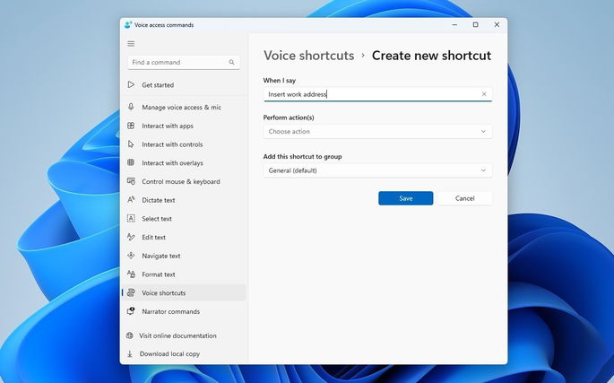
Task: Open Navigate text commands section
Action: tap(161, 256)
